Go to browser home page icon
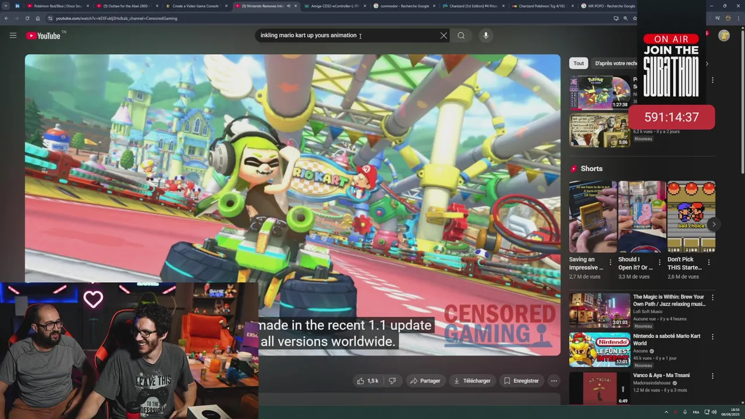 [x=37, y=18]
